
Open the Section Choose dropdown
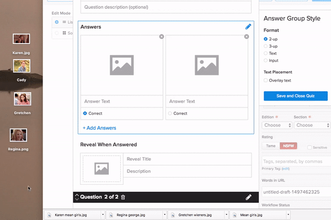(x=312, y=125)
